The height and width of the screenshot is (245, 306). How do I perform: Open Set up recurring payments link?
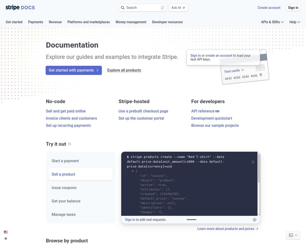pyautogui.click(x=68, y=125)
